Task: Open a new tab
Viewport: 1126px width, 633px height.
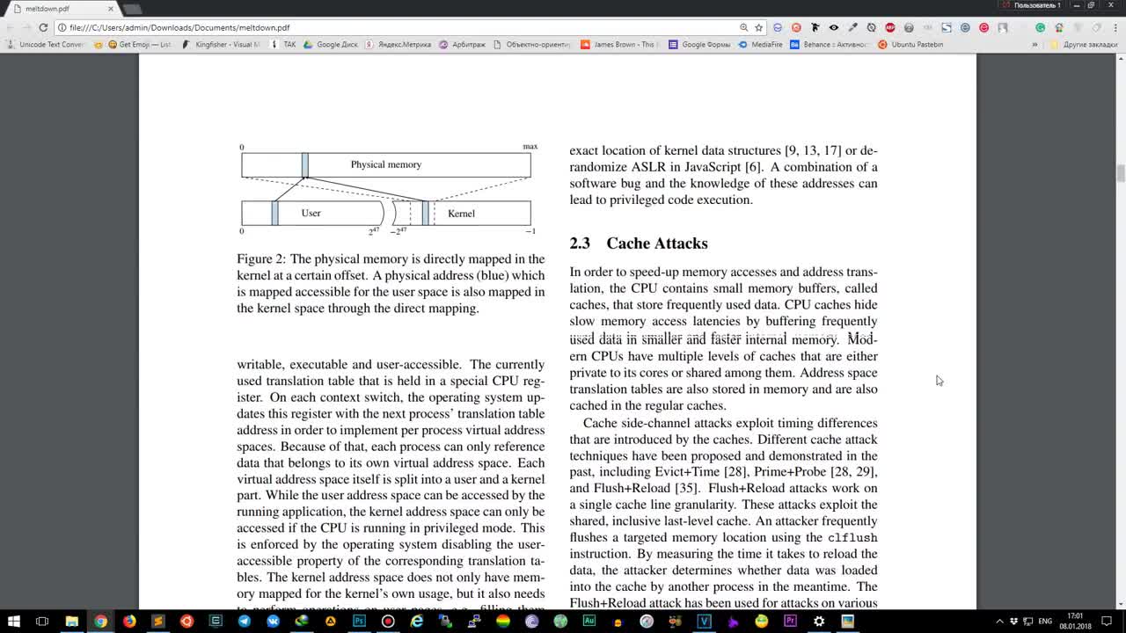Action: [x=132, y=9]
